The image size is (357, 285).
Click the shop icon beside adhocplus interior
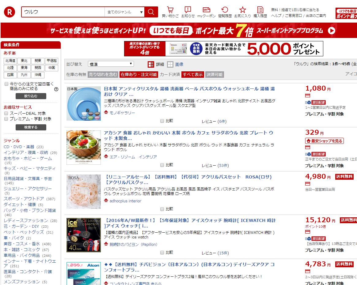pyautogui.click(x=106, y=201)
